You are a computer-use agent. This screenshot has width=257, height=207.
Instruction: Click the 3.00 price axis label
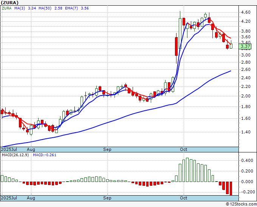click(x=246, y=55)
